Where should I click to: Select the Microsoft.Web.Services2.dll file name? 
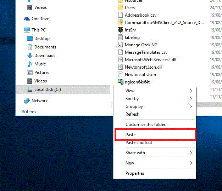click(150, 60)
